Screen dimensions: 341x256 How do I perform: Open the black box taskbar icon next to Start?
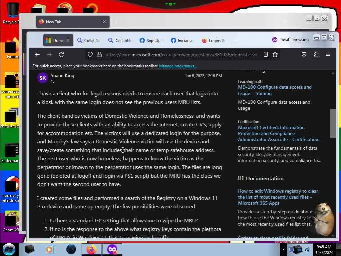29,249
